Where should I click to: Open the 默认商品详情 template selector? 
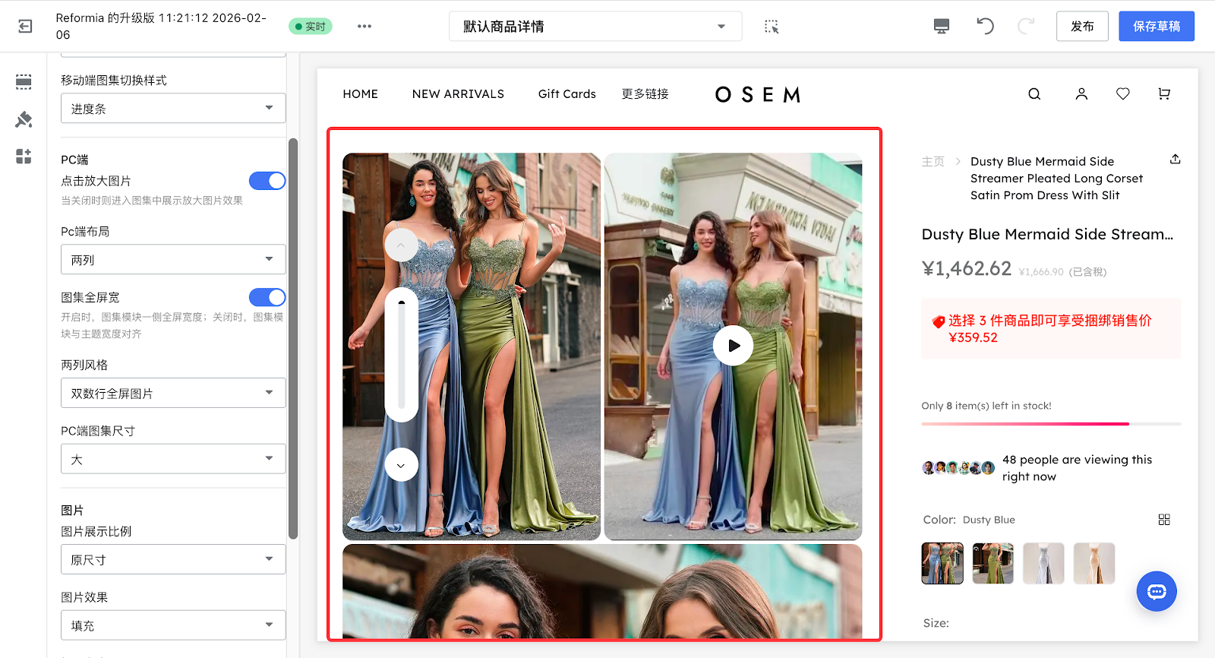tap(595, 27)
